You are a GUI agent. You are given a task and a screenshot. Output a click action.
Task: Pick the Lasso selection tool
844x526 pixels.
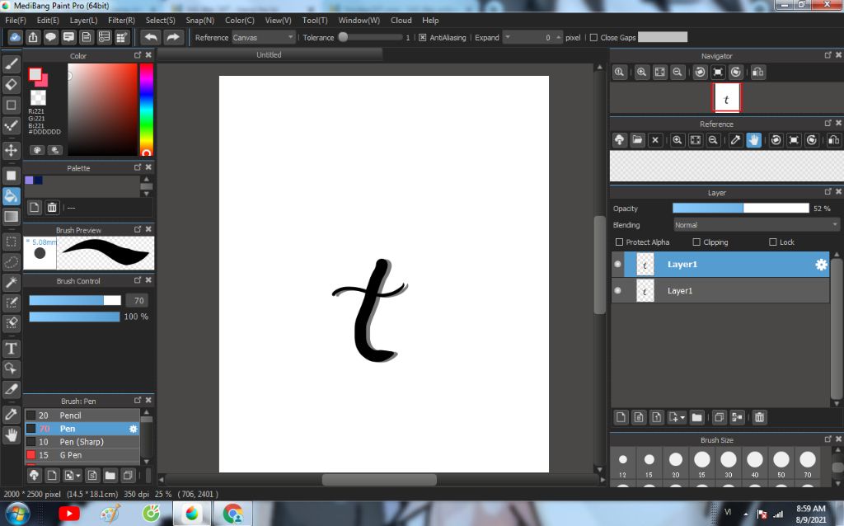pyautogui.click(x=11, y=262)
